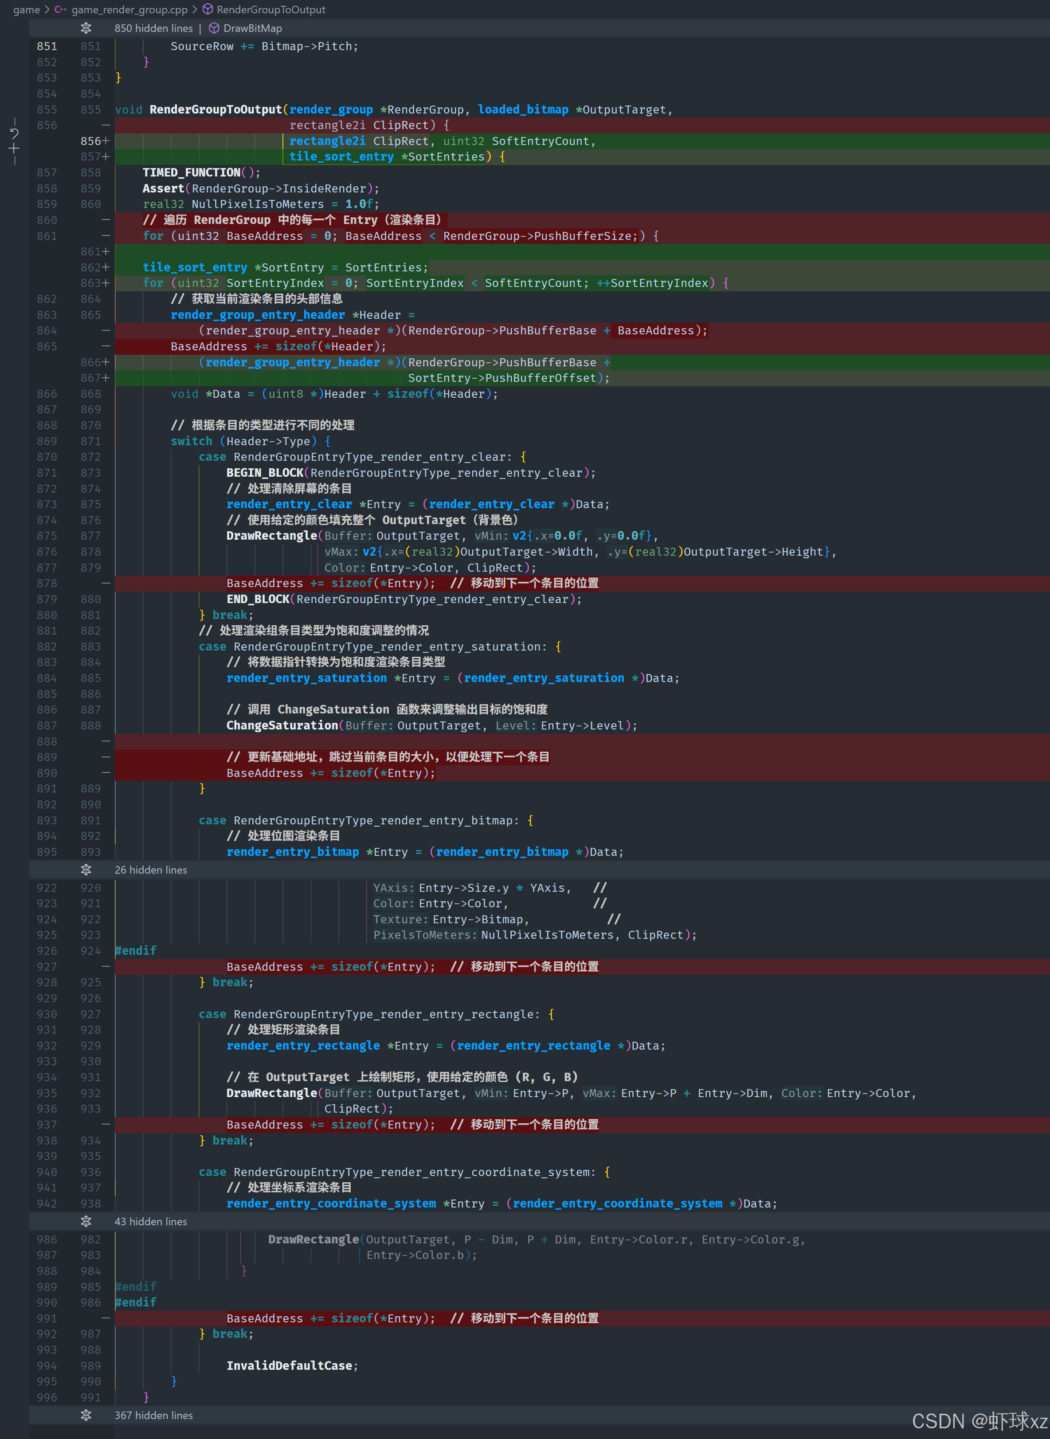Image resolution: width=1050 pixels, height=1439 pixels.
Task: Click the stage change plus icon
Action: tap(14, 149)
